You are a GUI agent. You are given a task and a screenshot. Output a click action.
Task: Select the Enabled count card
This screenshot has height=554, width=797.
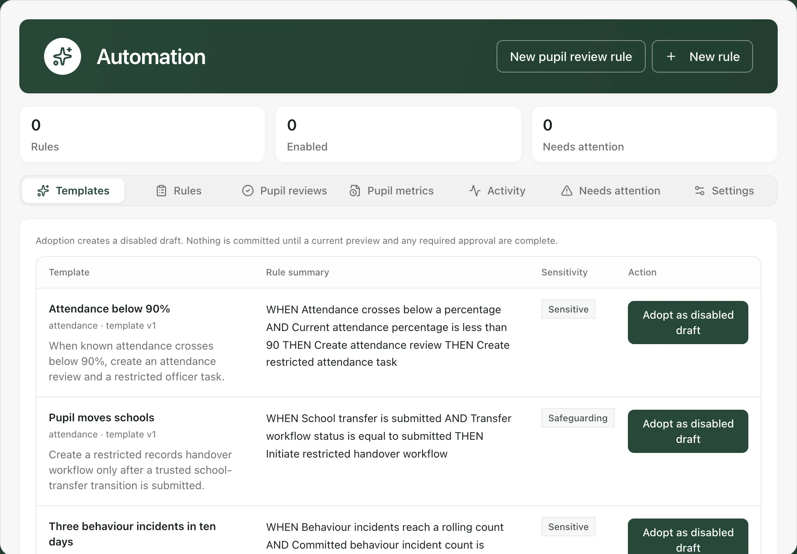pyautogui.click(x=398, y=134)
